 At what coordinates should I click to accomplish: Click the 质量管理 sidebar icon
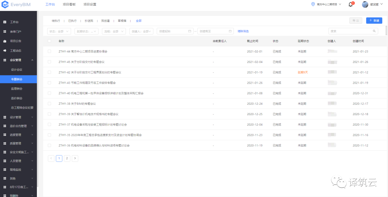(5, 143)
